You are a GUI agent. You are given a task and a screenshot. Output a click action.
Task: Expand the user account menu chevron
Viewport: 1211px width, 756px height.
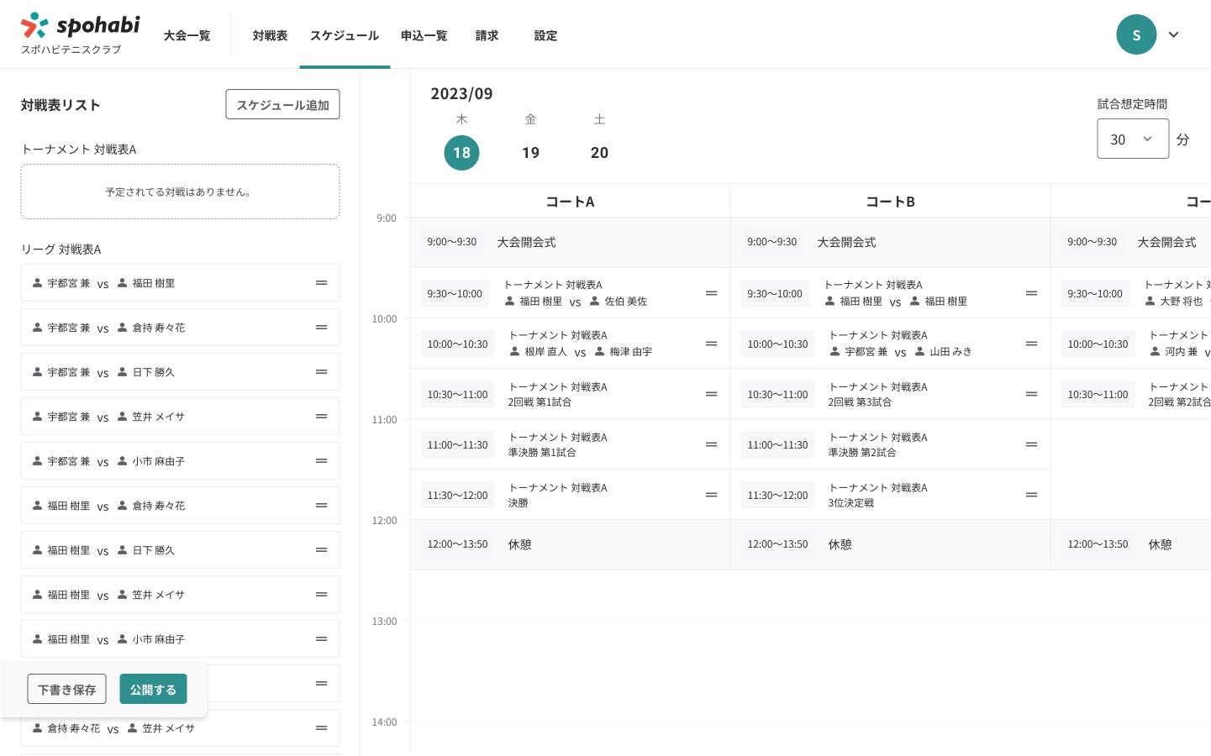(x=1174, y=34)
